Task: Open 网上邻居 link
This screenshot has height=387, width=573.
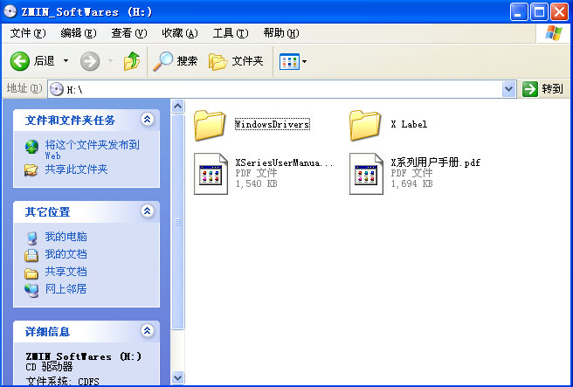Action: [66, 289]
